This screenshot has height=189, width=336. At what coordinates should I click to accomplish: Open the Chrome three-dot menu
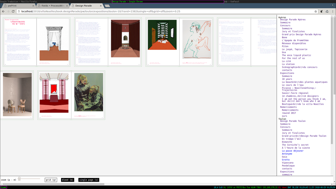click(x=332, y=11)
